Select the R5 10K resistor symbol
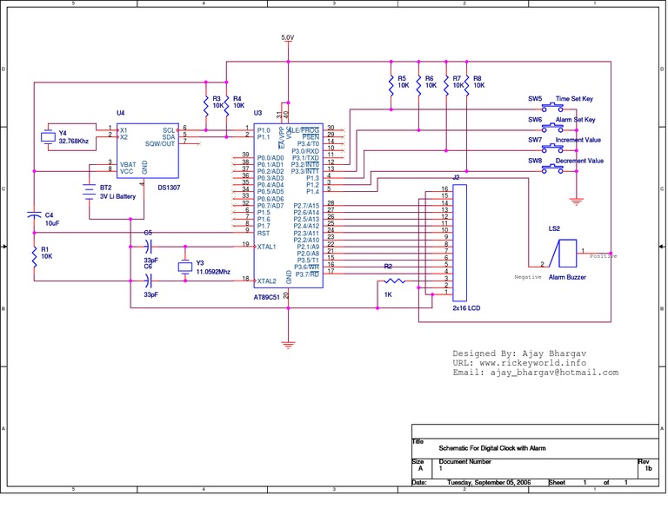 [x=391, y=85]
